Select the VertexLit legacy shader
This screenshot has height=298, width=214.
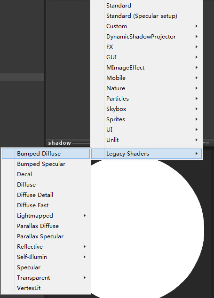(46, 288)
